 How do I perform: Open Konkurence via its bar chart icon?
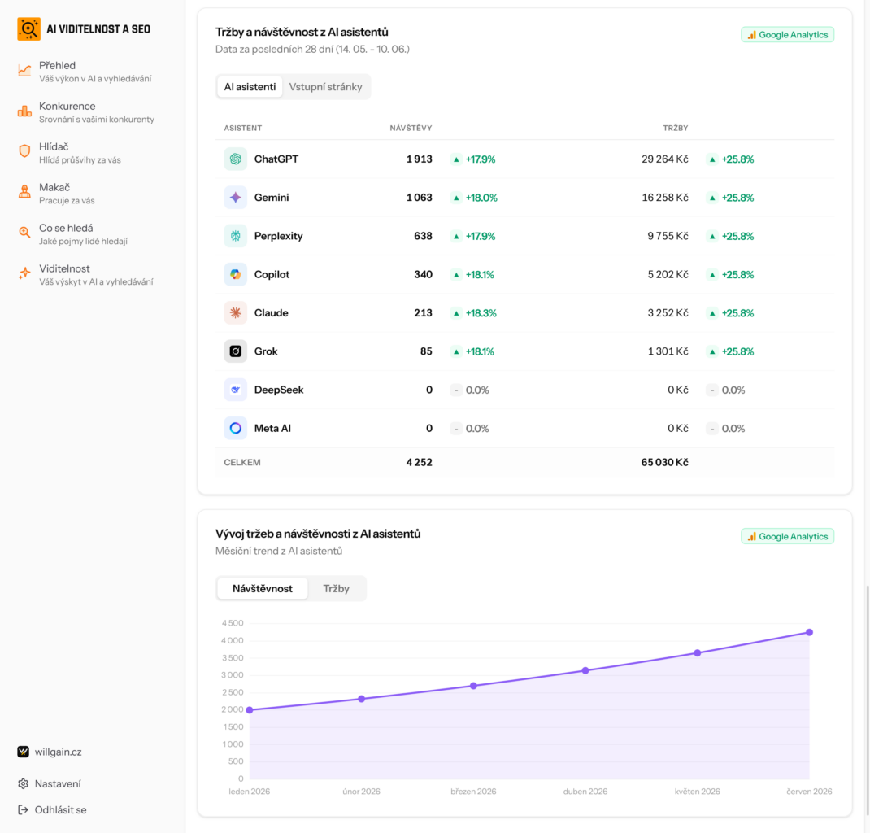point(24,111)
